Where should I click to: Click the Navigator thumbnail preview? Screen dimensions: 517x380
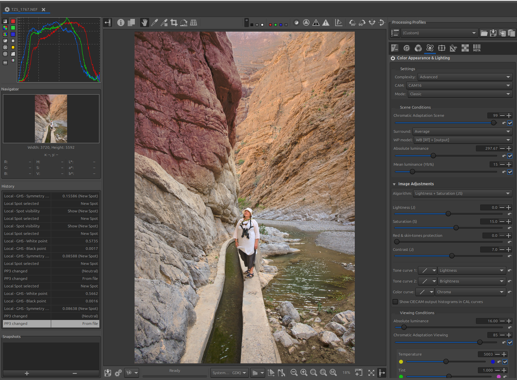(x=51, y=119)
